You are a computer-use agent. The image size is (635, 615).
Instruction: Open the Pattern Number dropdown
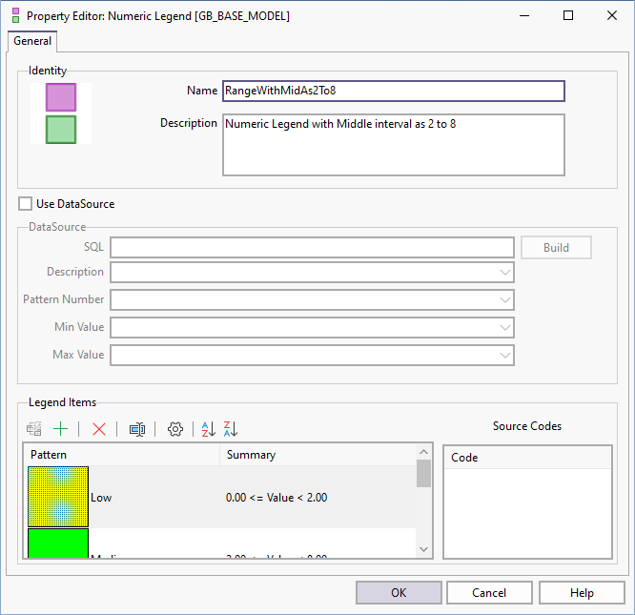(x=504, y=299)
